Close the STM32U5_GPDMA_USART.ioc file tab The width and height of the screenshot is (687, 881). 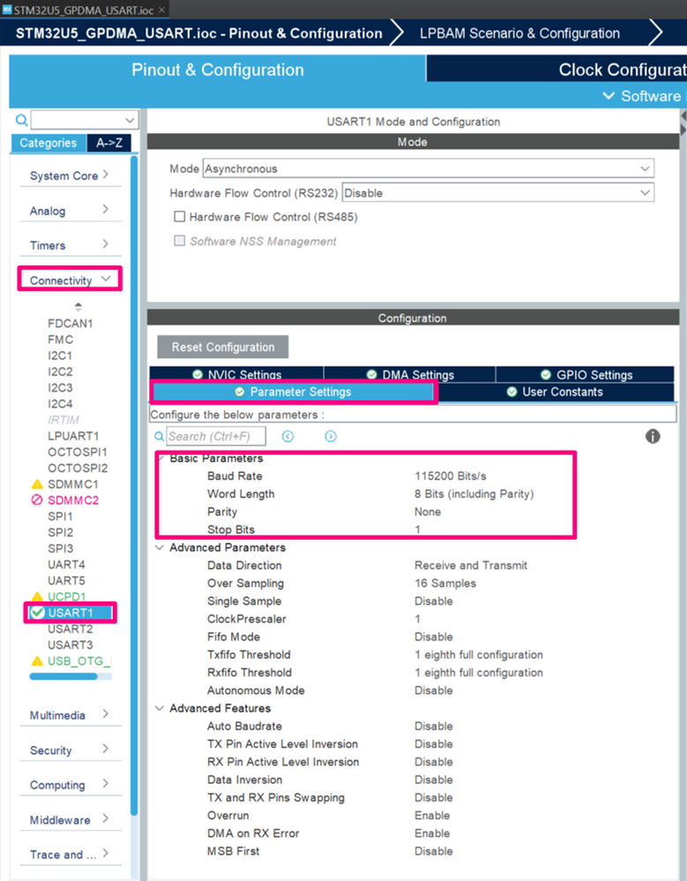[161, 10]
